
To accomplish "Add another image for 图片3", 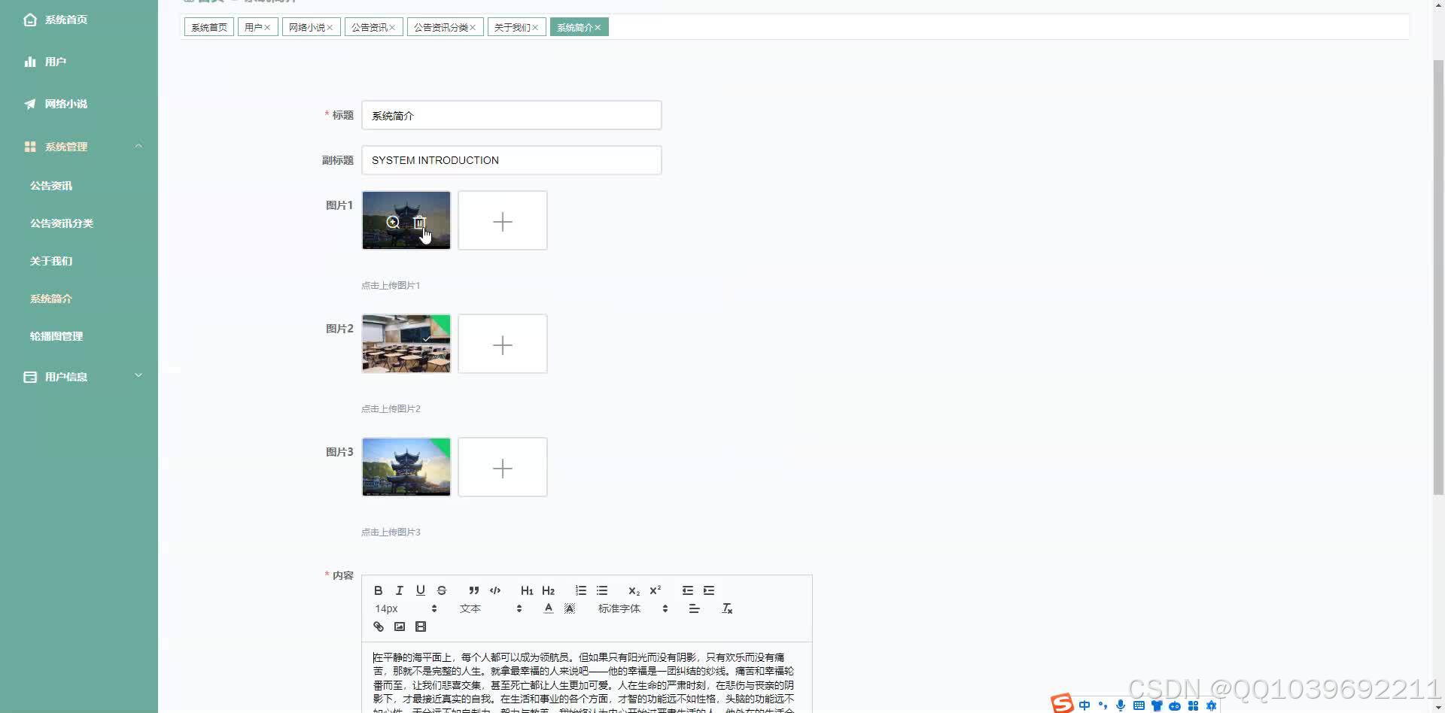I will (x=503, y=467).
